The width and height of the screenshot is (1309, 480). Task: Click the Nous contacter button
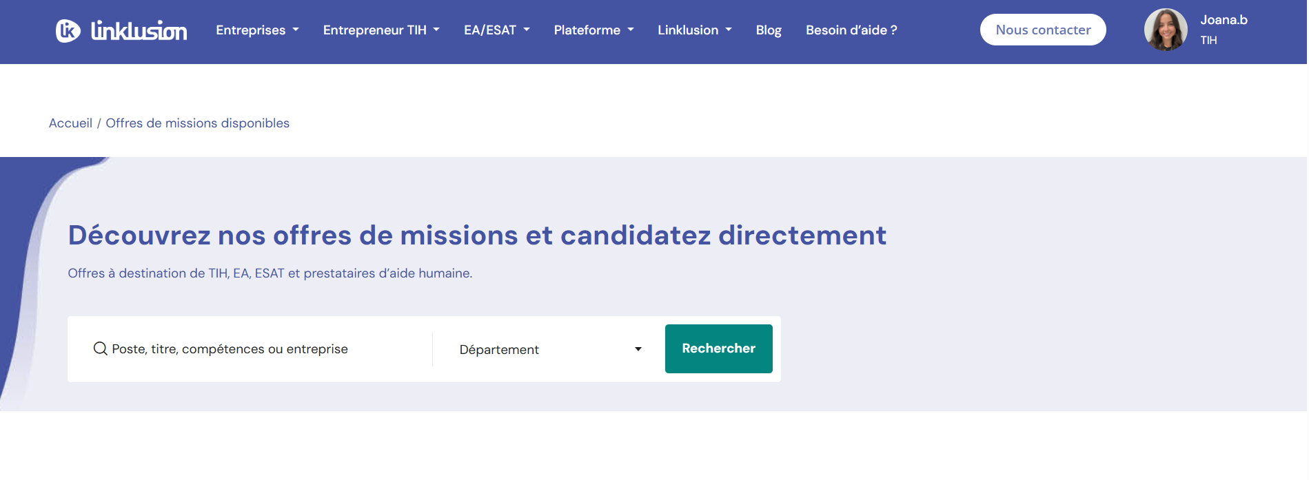pos(1043,30)
